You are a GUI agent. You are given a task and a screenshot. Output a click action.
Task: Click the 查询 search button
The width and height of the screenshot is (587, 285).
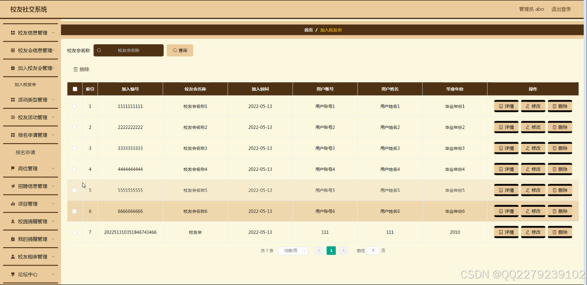180,50
